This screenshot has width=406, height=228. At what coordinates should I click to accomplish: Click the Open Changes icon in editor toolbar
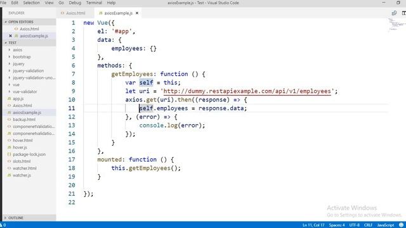coord(394,13)
